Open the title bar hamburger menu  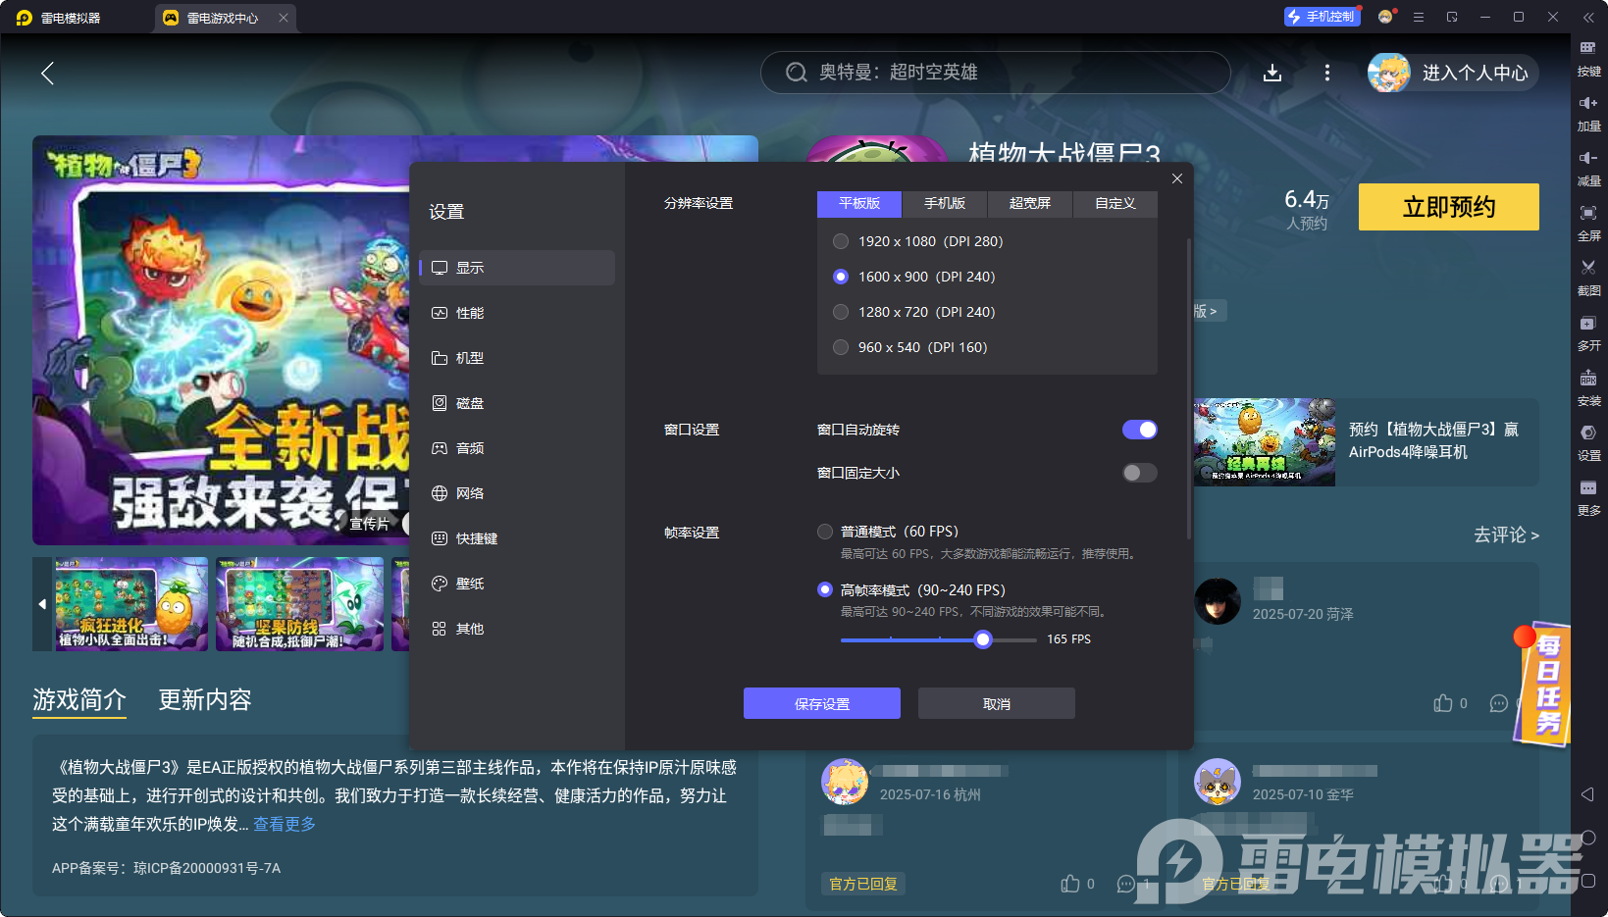(1419, 17)
